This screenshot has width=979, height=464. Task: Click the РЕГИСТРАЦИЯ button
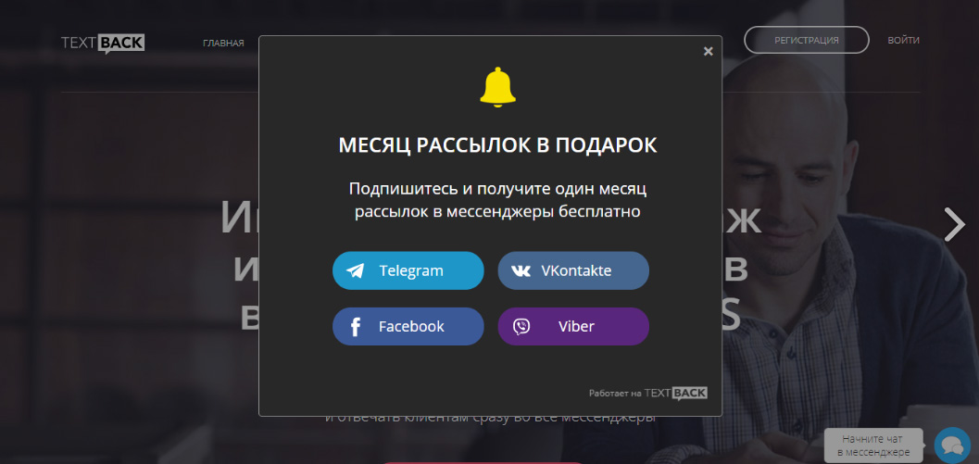(x=806, y=40)
